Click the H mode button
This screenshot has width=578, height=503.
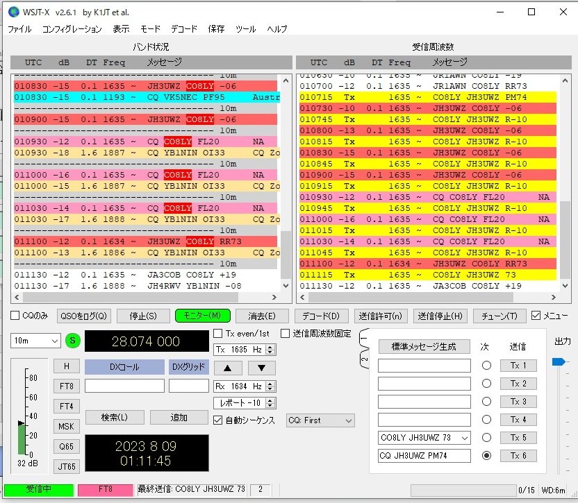[x=67, y=366]
